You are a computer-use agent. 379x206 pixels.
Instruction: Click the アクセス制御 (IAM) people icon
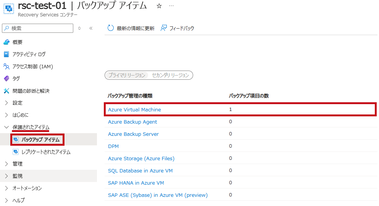pos(6,66)
